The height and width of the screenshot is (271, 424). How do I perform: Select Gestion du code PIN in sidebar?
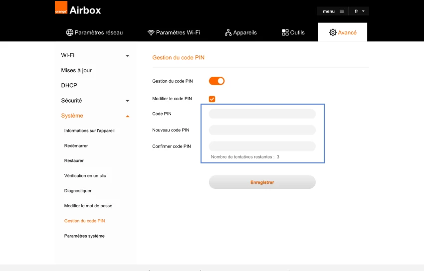[84, 221]
